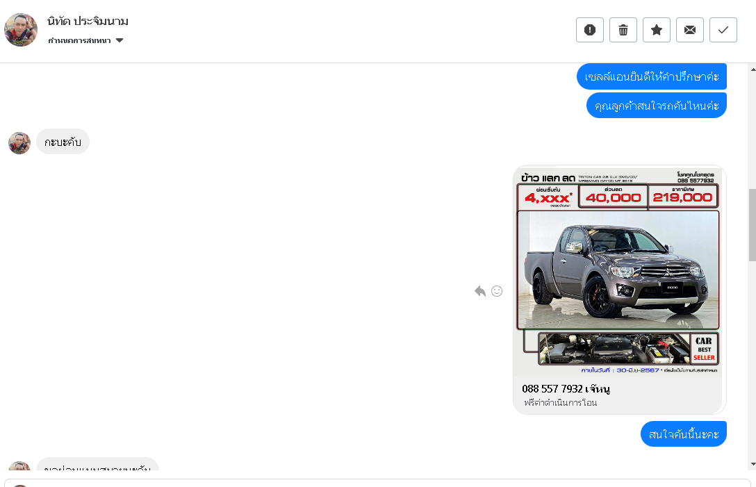Delete conversation using trash icon
This screenshot has height=487, width=756.
(x=623, y=30)
